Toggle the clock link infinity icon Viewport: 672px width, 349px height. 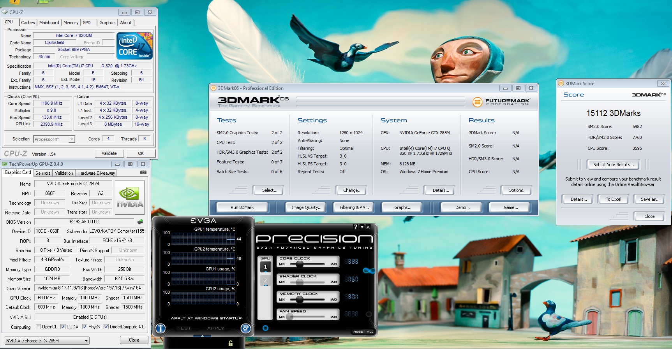tap(369, 270)
